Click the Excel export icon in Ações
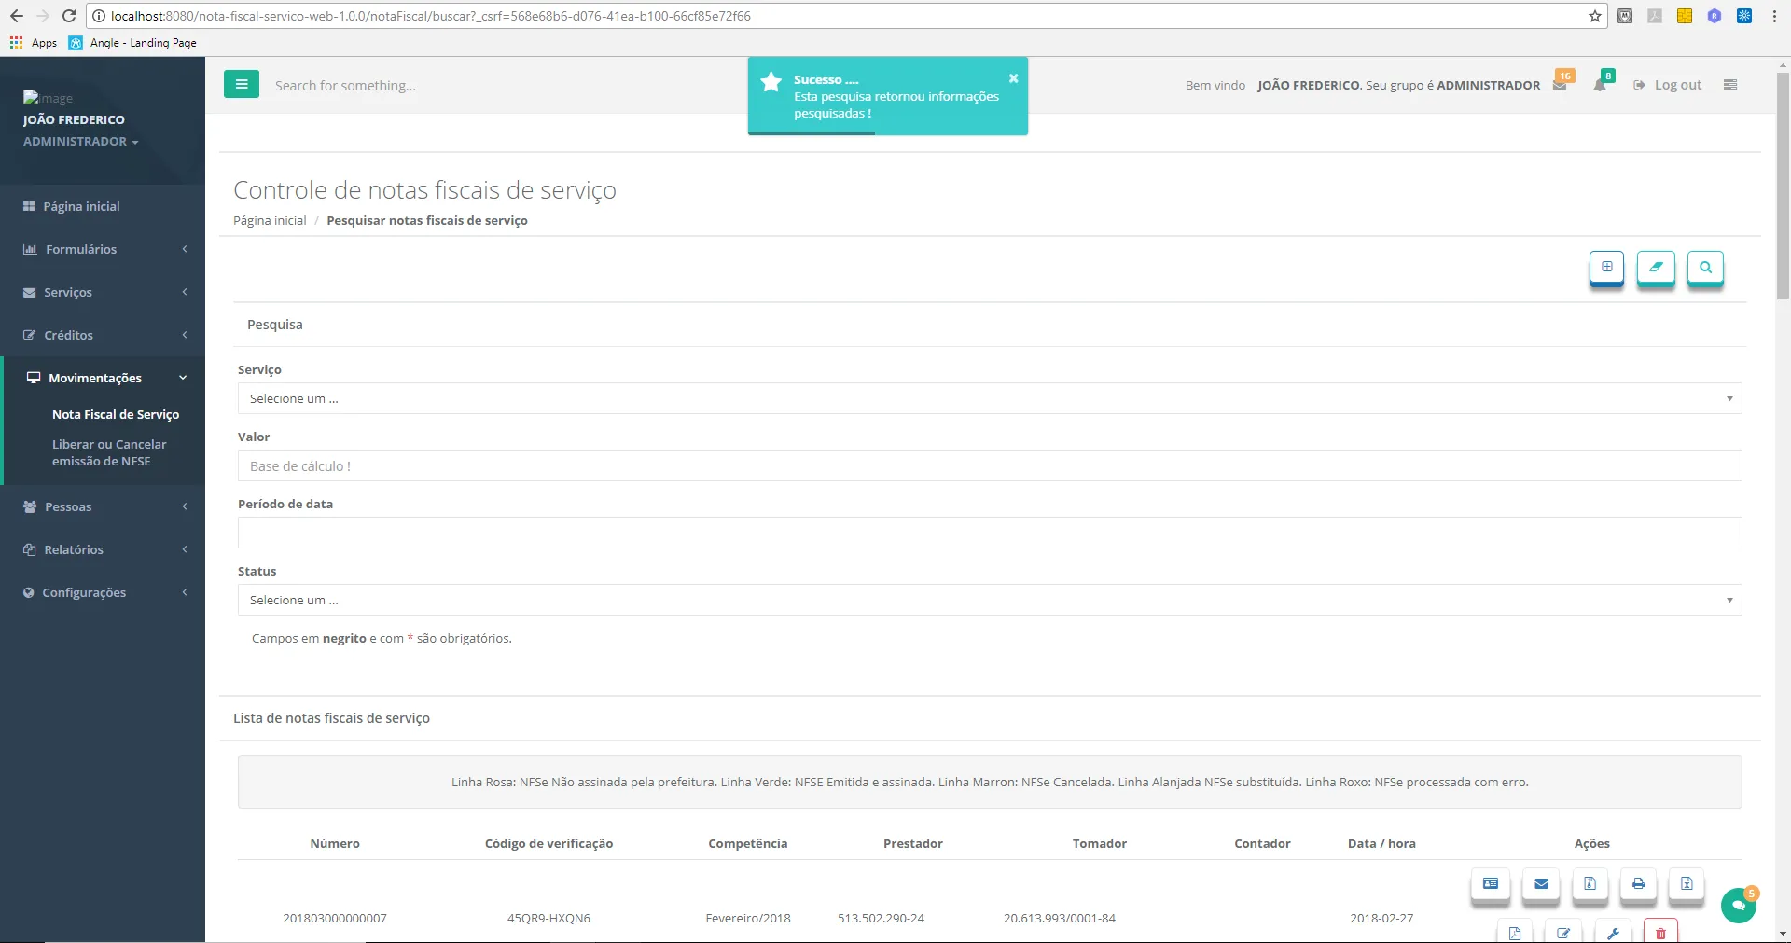Viewport: 1791px width, 943px height. 1687,884
